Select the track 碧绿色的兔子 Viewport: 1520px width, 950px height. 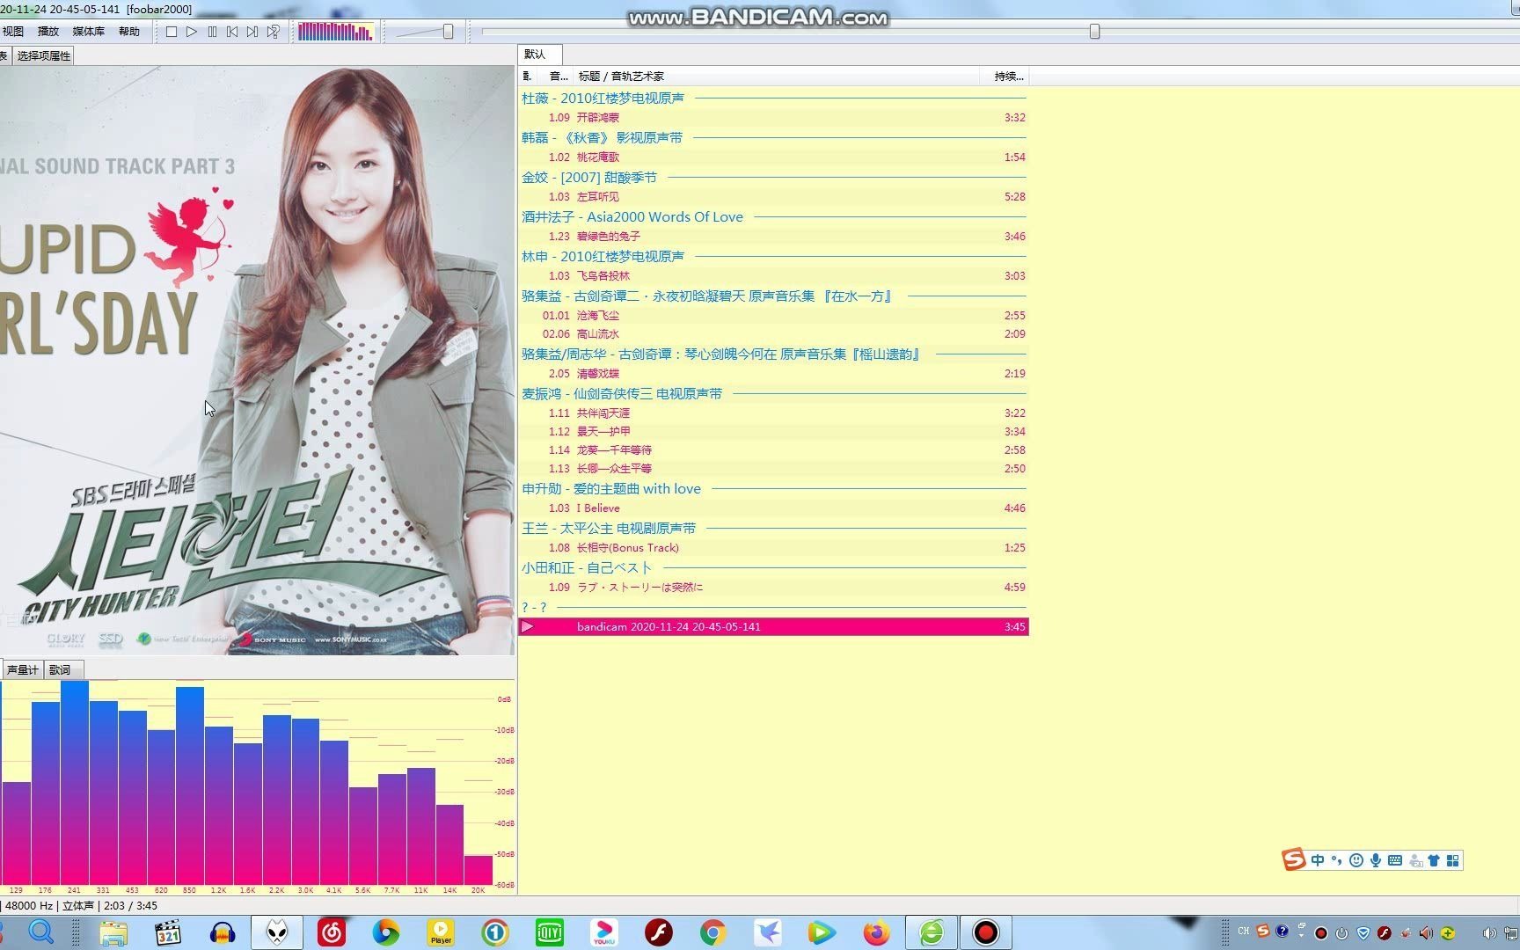tap(773, 237)
